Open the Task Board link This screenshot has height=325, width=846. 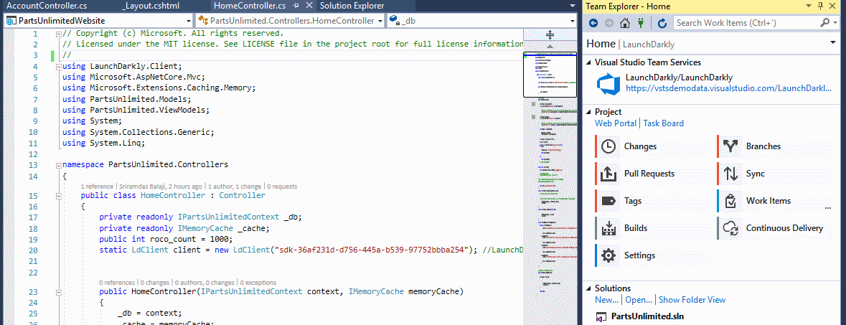663,123
